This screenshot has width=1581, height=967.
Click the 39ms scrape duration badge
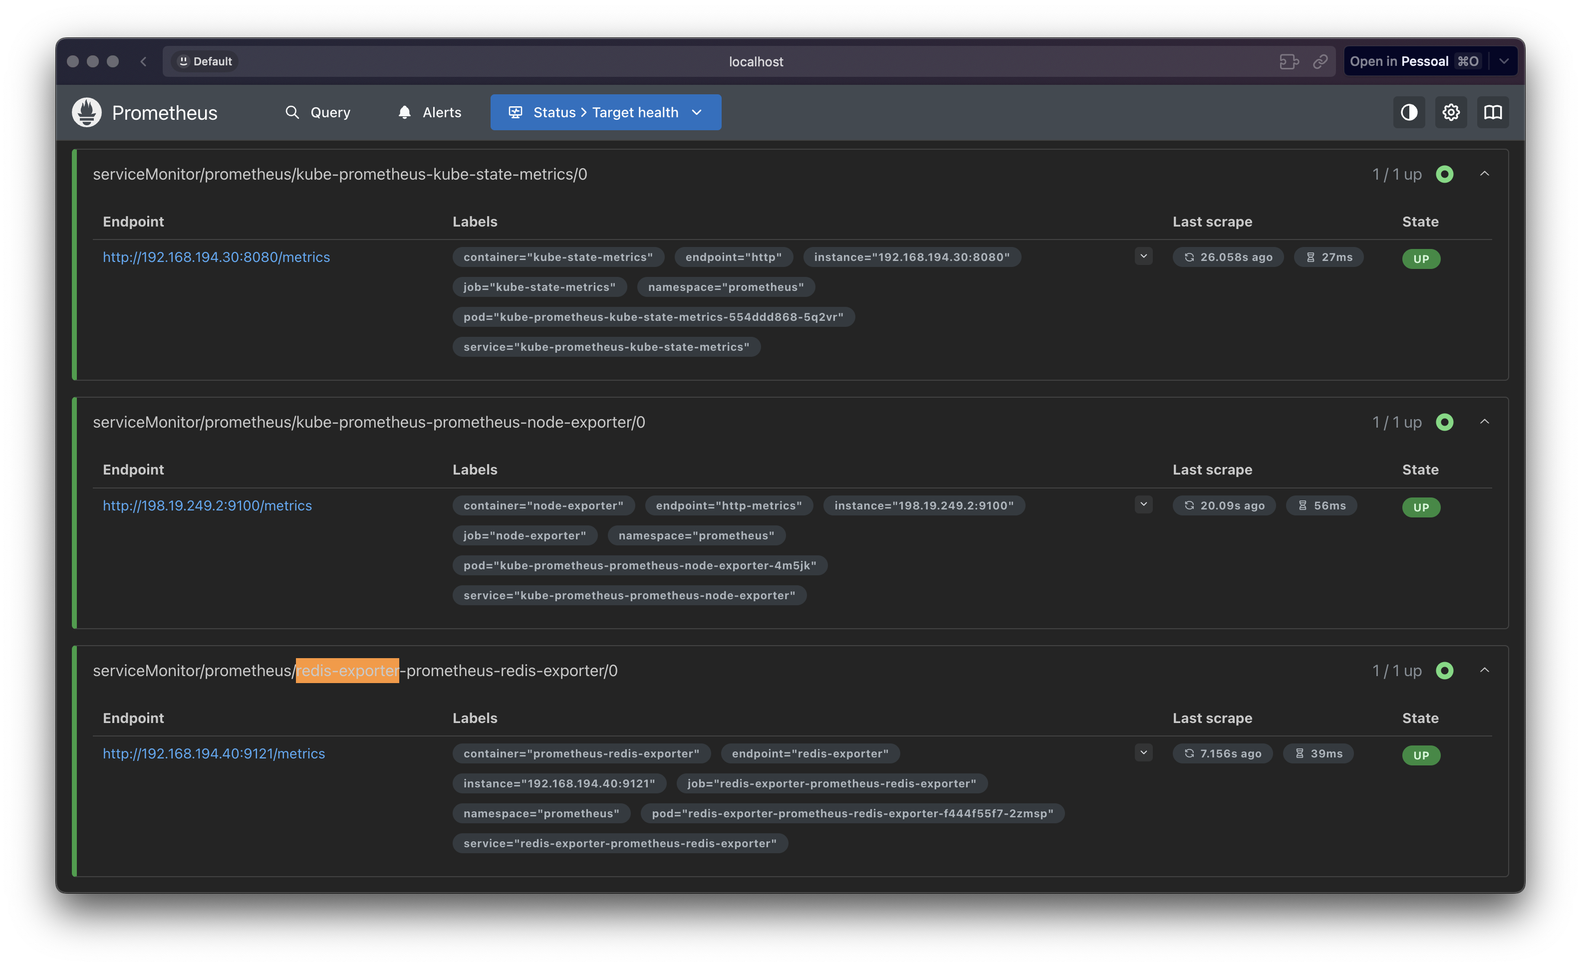[1318, 754]
